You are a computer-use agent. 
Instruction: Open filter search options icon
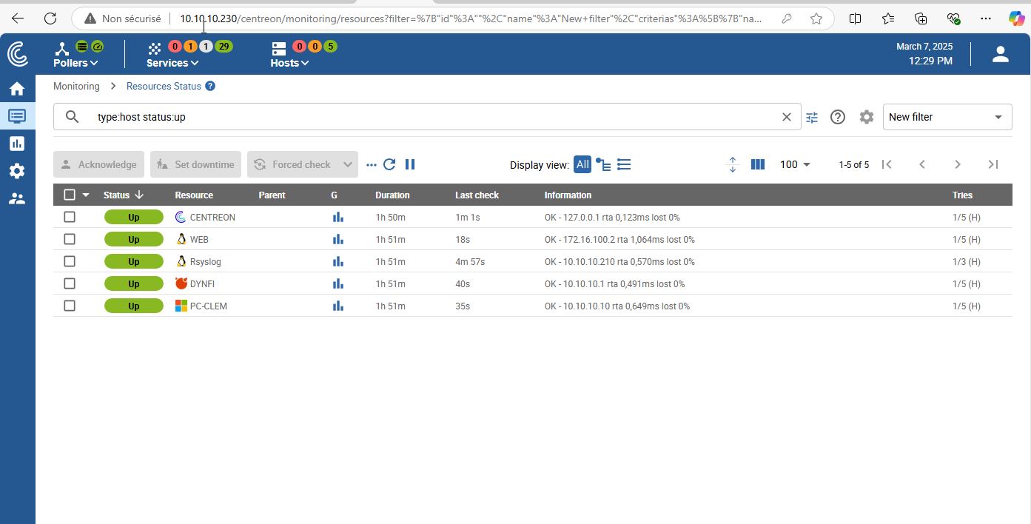click(x=812, y=117)
